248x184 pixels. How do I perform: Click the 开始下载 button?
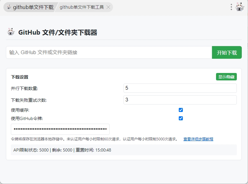pos(227,53)
